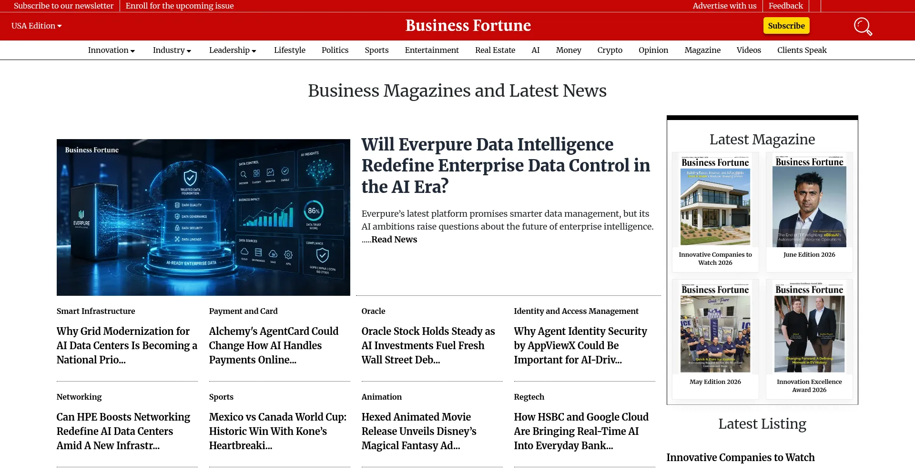Open the search magnifier icon

tap(863, 26)
